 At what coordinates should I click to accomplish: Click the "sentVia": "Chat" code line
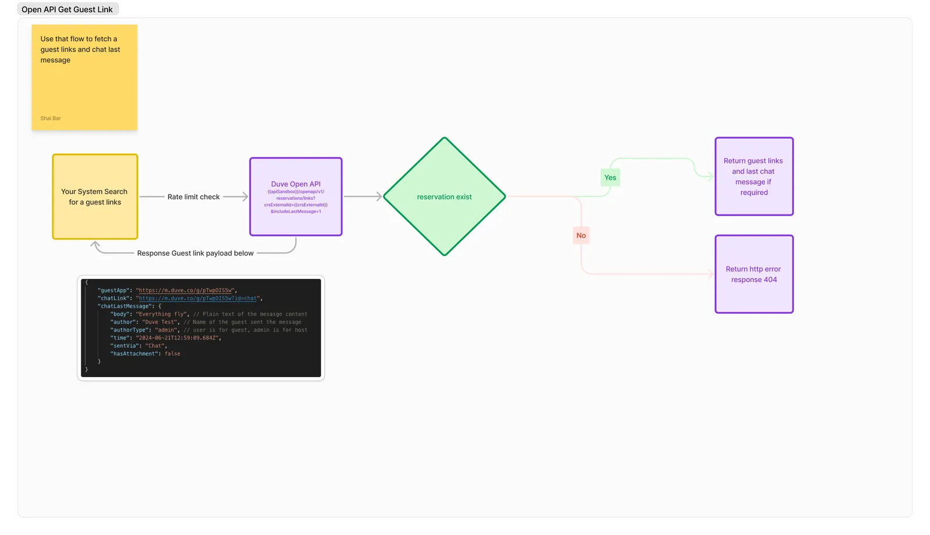[138, 346]
